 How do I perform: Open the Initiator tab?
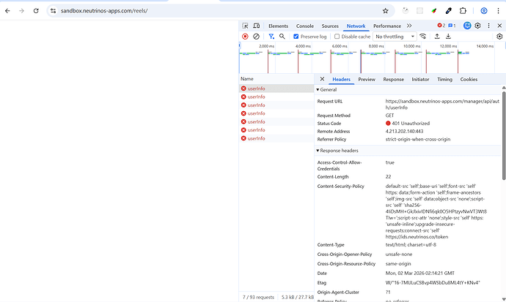click(420, 80)
